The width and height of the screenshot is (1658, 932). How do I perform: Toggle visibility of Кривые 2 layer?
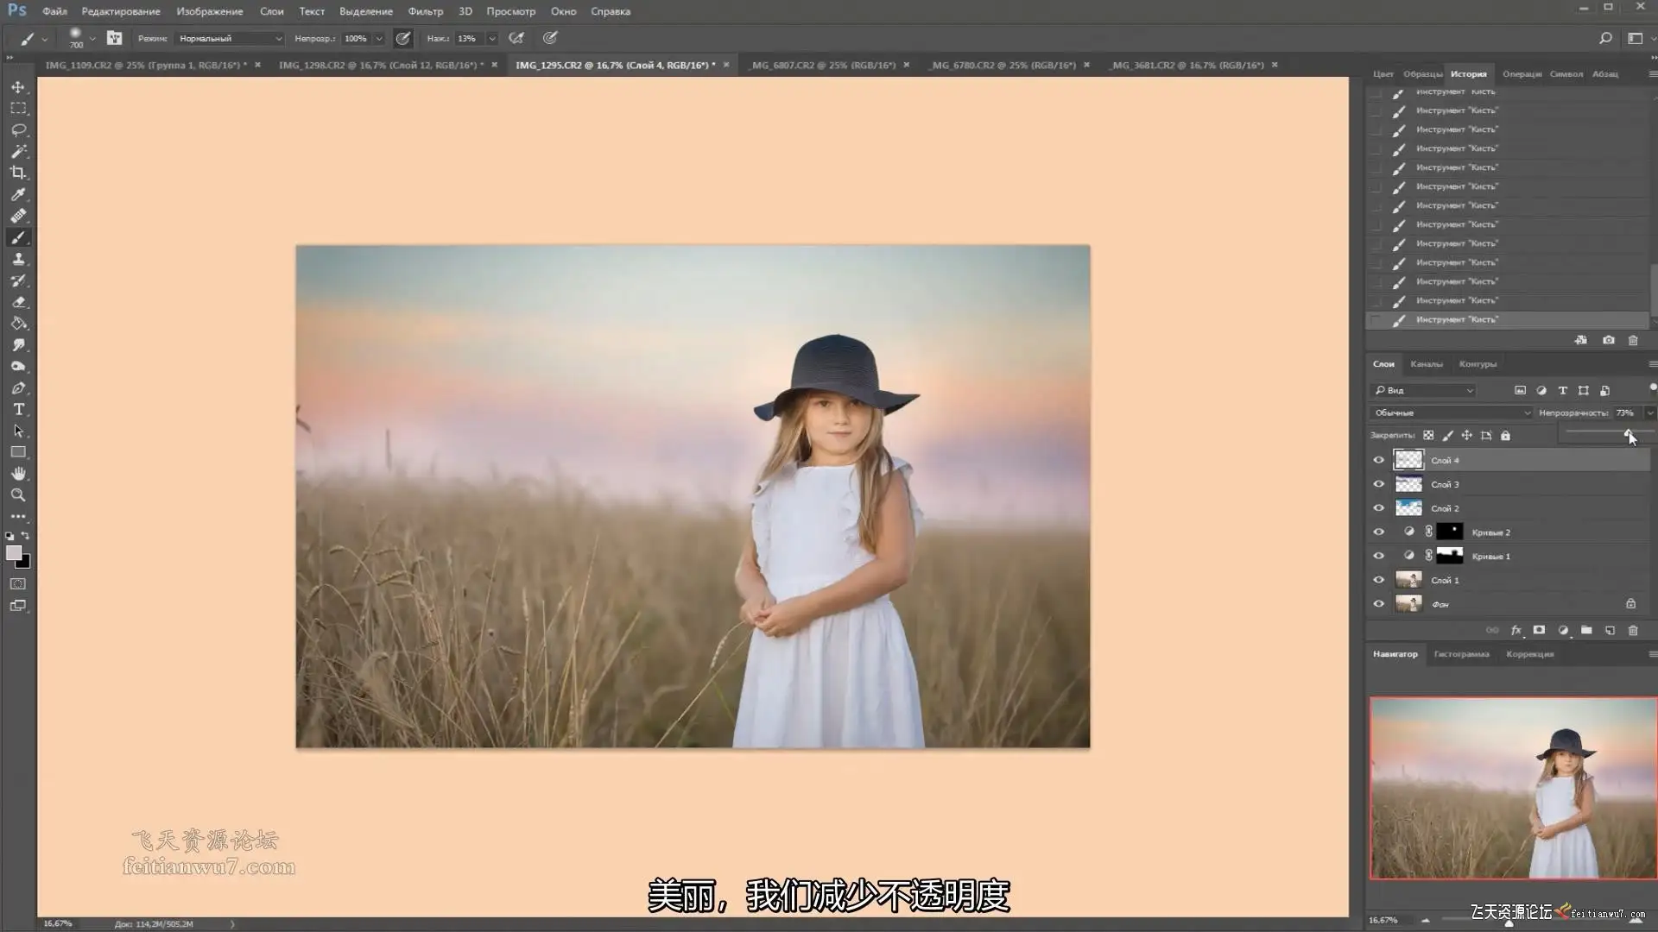coord(1379,532)
